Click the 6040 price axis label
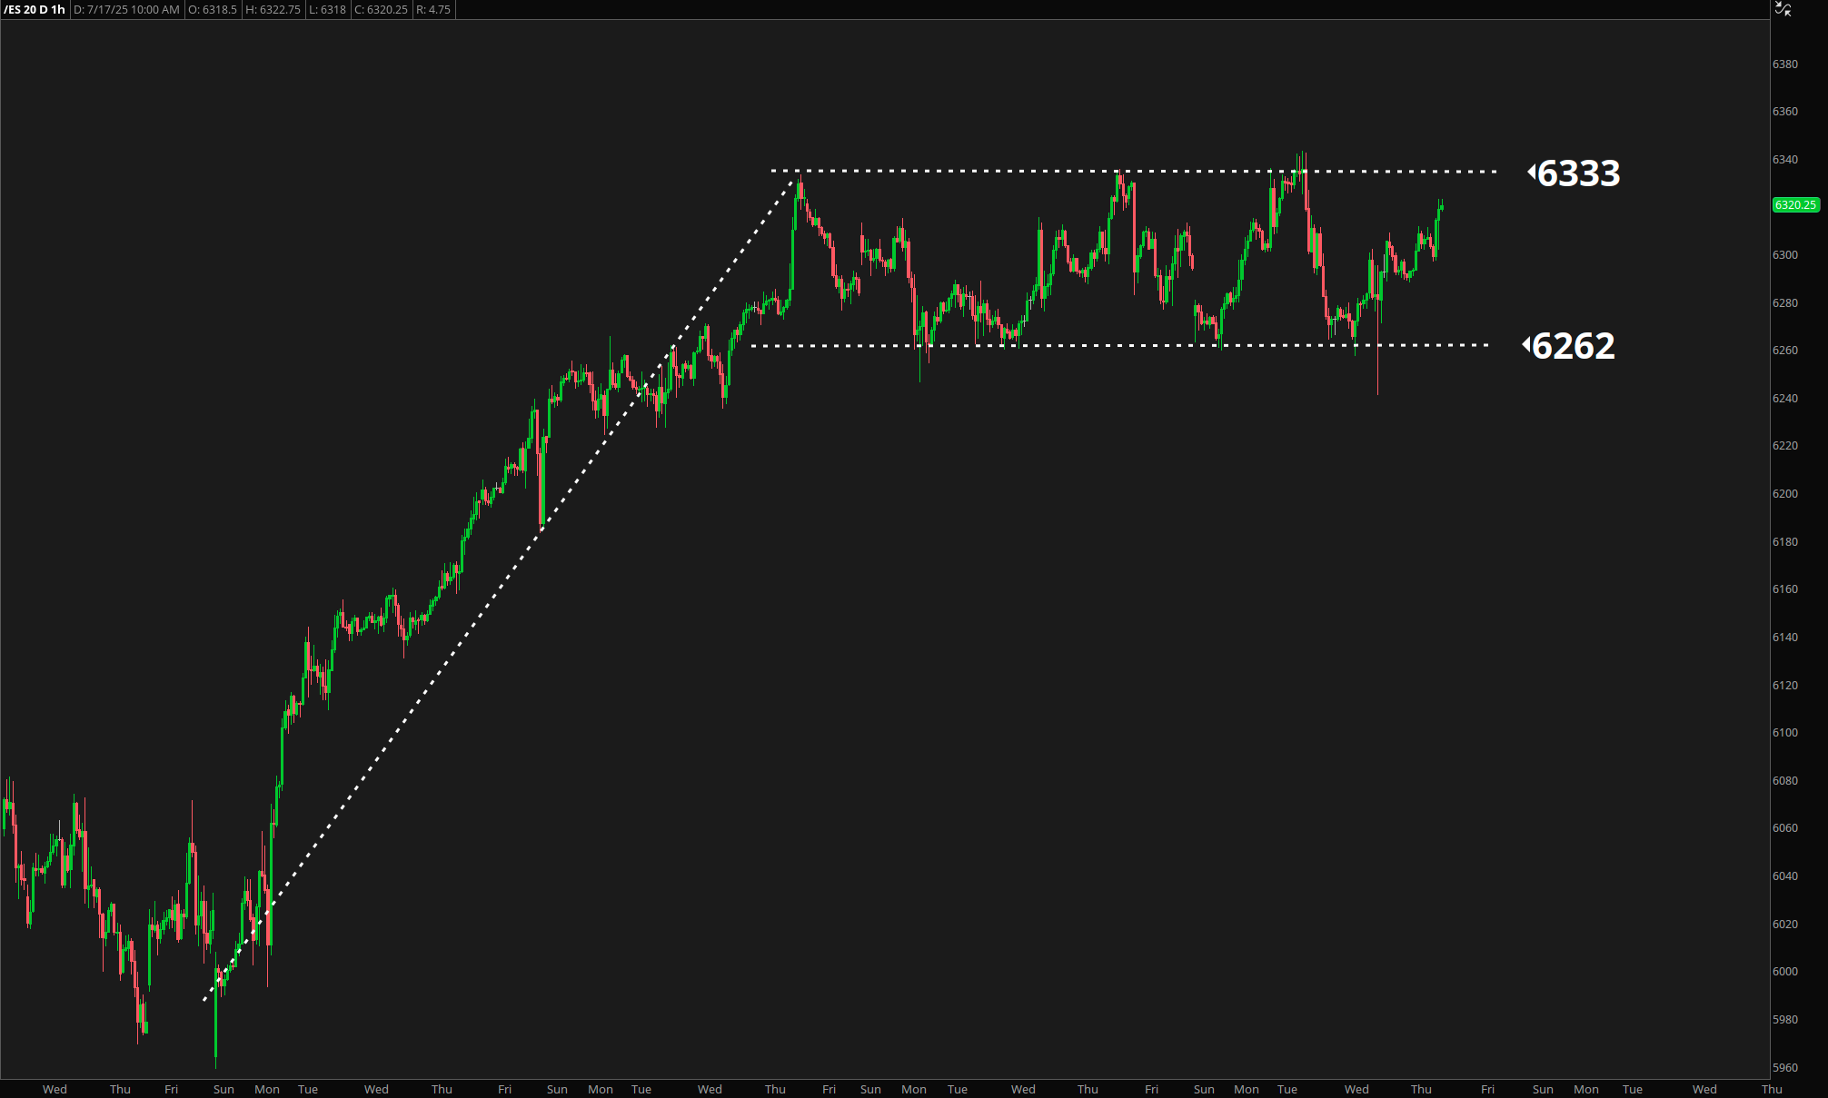 pyautogui.click(x=1785, y=876)
